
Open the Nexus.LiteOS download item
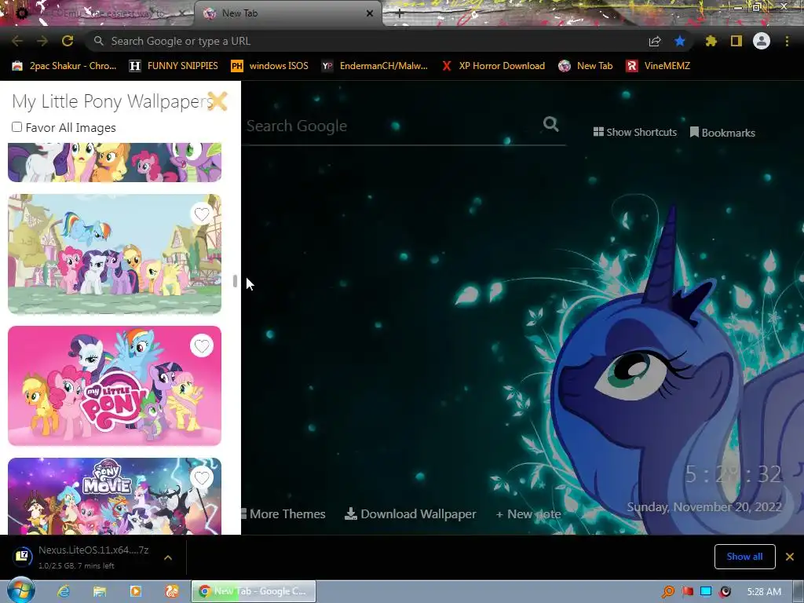[82, 557]
